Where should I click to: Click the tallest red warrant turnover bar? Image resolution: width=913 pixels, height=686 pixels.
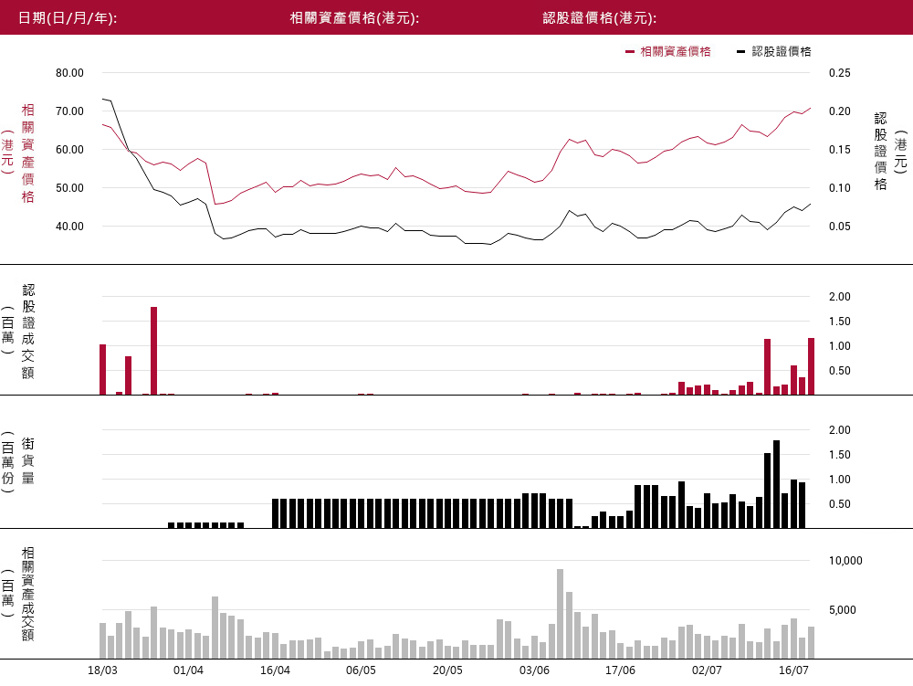[x=153, y=351]
